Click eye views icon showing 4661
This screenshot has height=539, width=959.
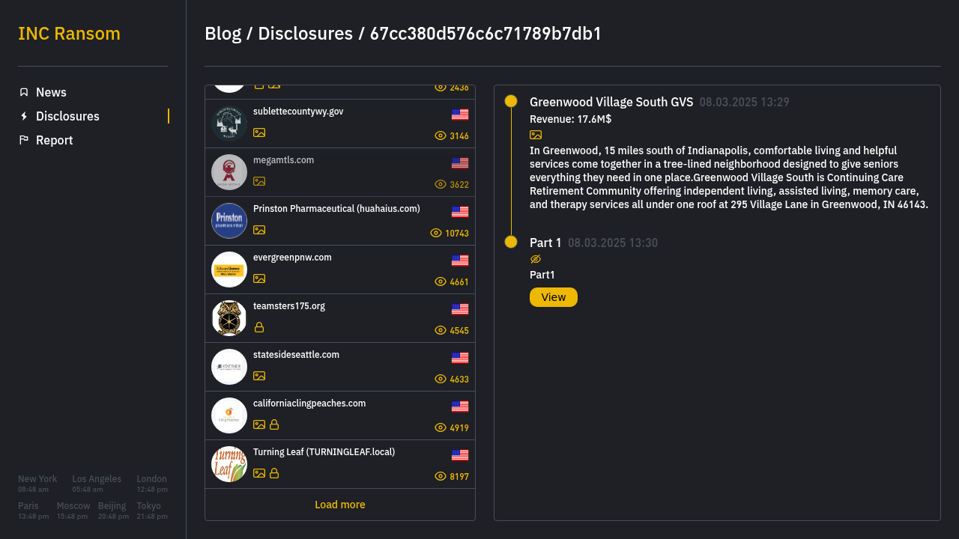tap(441, 281)
